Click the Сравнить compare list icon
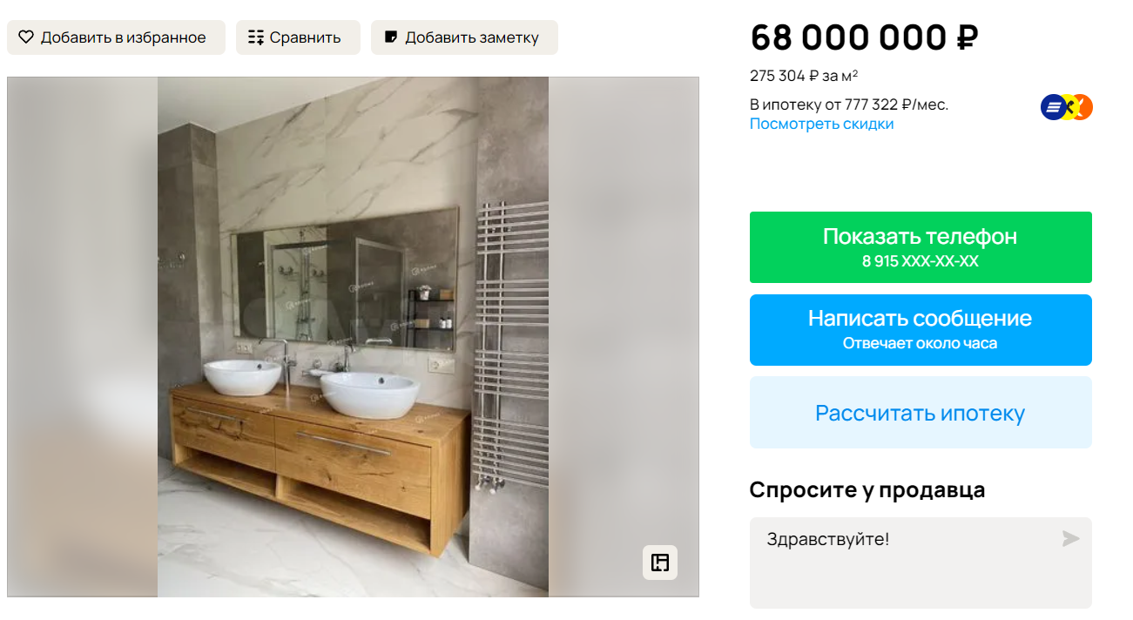This screenshot has width=1133, height=620. click(x=255, y=37)
